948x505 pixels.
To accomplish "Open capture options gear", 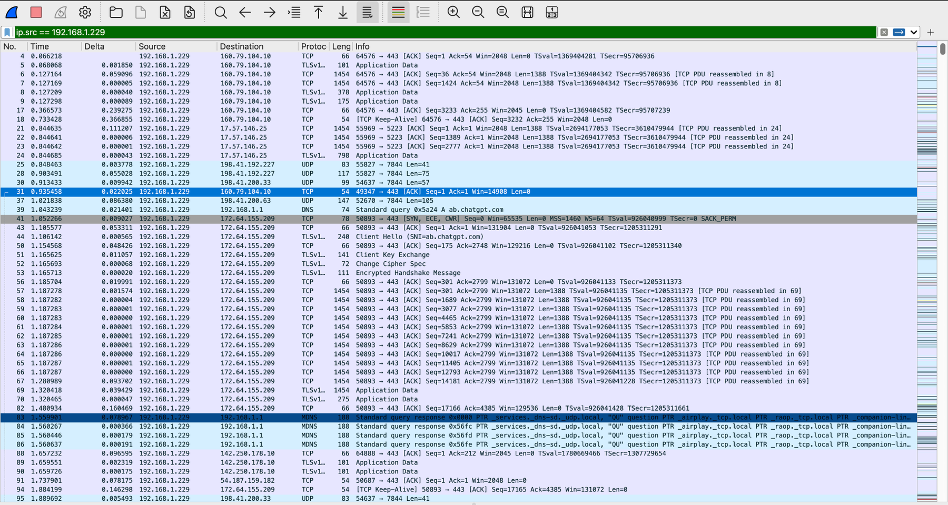I will [85, 12].
